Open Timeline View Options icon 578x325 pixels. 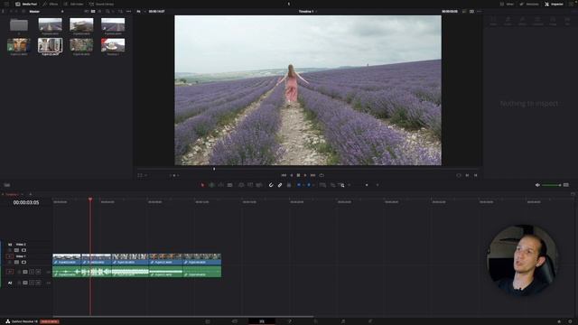pyautogui.click(x=7, y=185)
